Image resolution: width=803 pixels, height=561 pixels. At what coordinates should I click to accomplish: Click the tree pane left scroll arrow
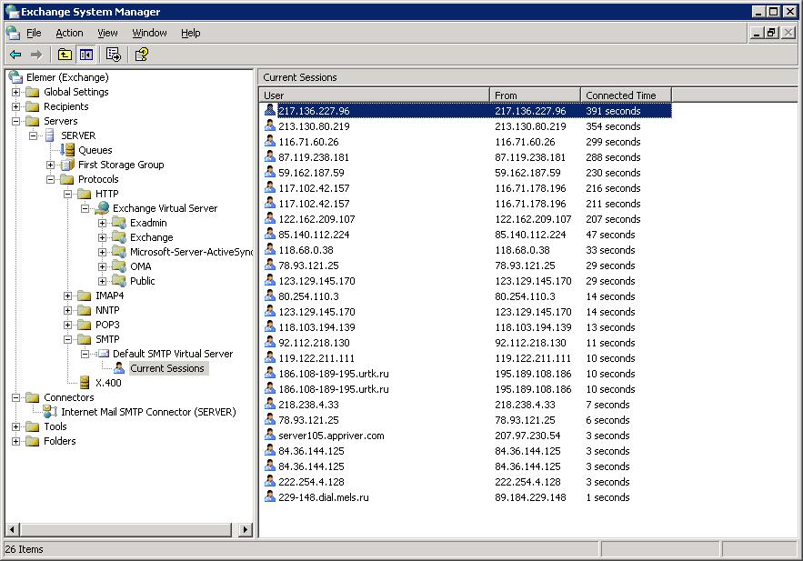pyautogui.click(x=13, y=529)
